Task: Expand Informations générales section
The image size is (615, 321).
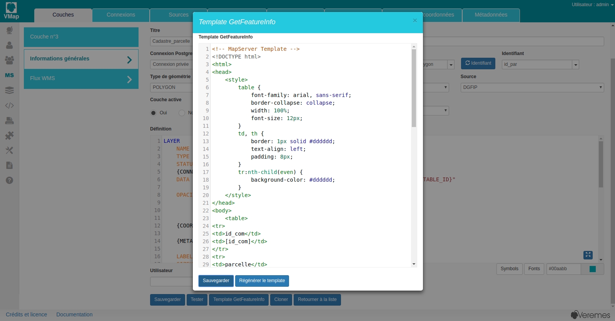Action: point(81,59)
